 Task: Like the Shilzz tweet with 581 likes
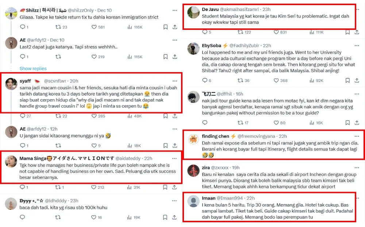pyautogui.click(x=94, y=27)
